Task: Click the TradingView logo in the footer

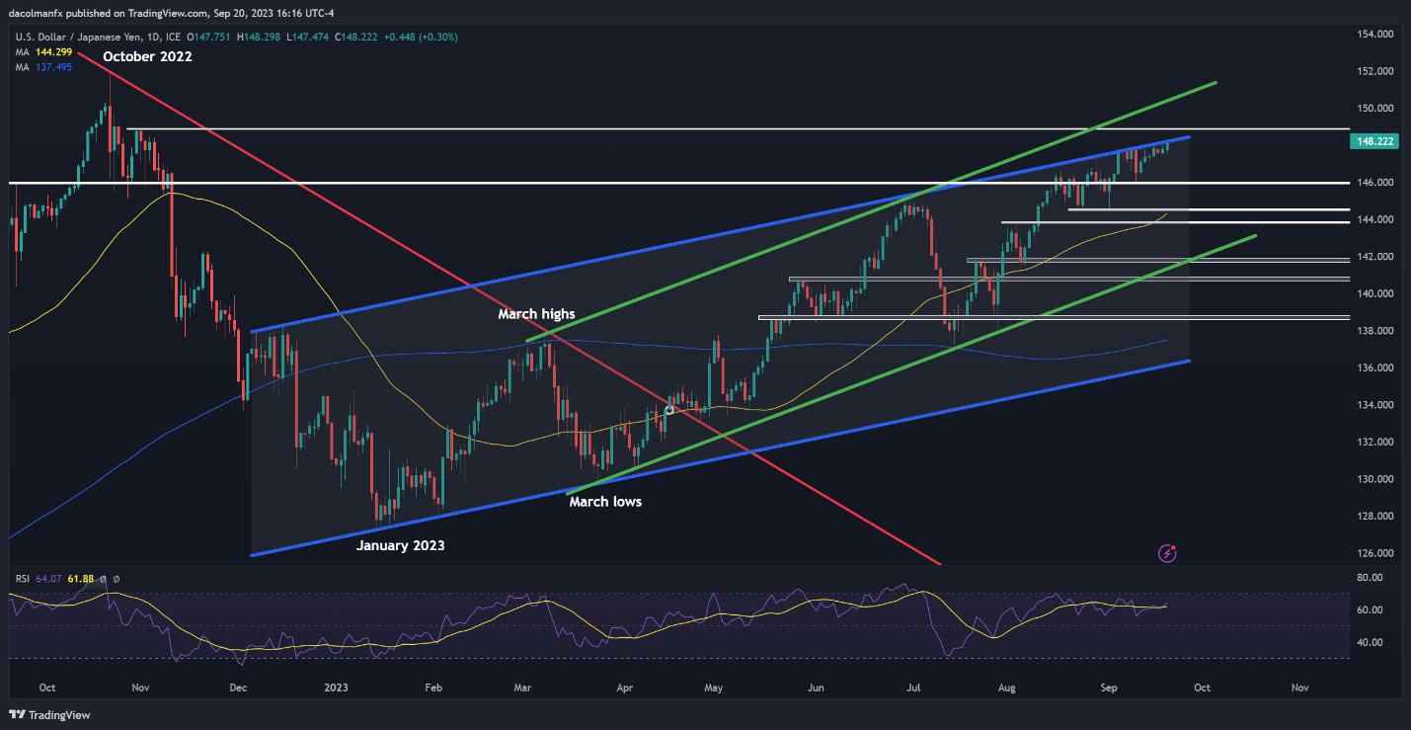Action: click(48, 715)
